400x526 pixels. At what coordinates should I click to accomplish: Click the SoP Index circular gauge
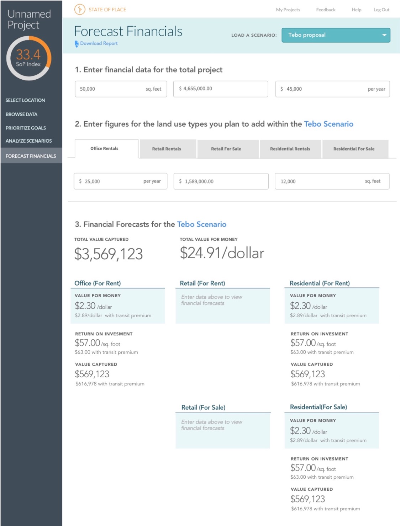29,58
